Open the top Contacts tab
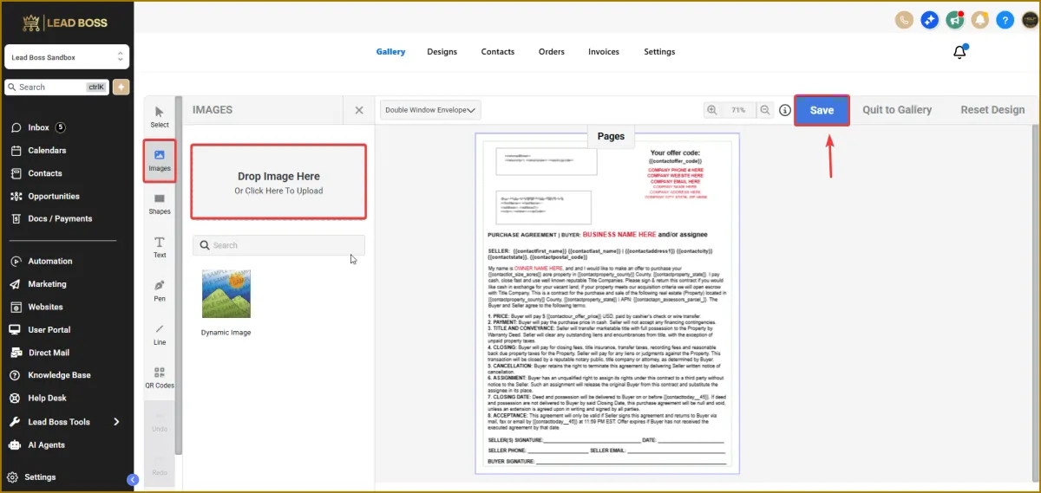 tap(498, 52)
